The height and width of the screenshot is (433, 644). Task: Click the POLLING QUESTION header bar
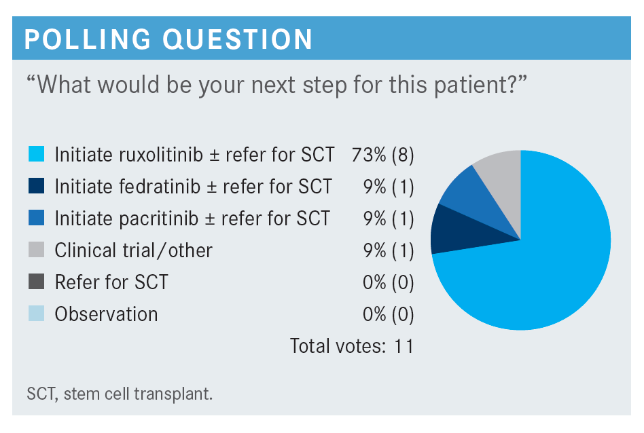click(321, 38)
